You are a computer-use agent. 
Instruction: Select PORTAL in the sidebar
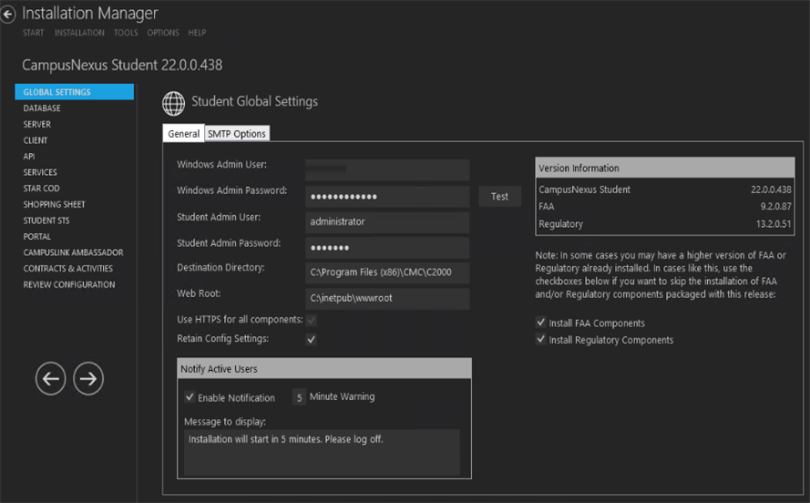(x=36, y=236)
